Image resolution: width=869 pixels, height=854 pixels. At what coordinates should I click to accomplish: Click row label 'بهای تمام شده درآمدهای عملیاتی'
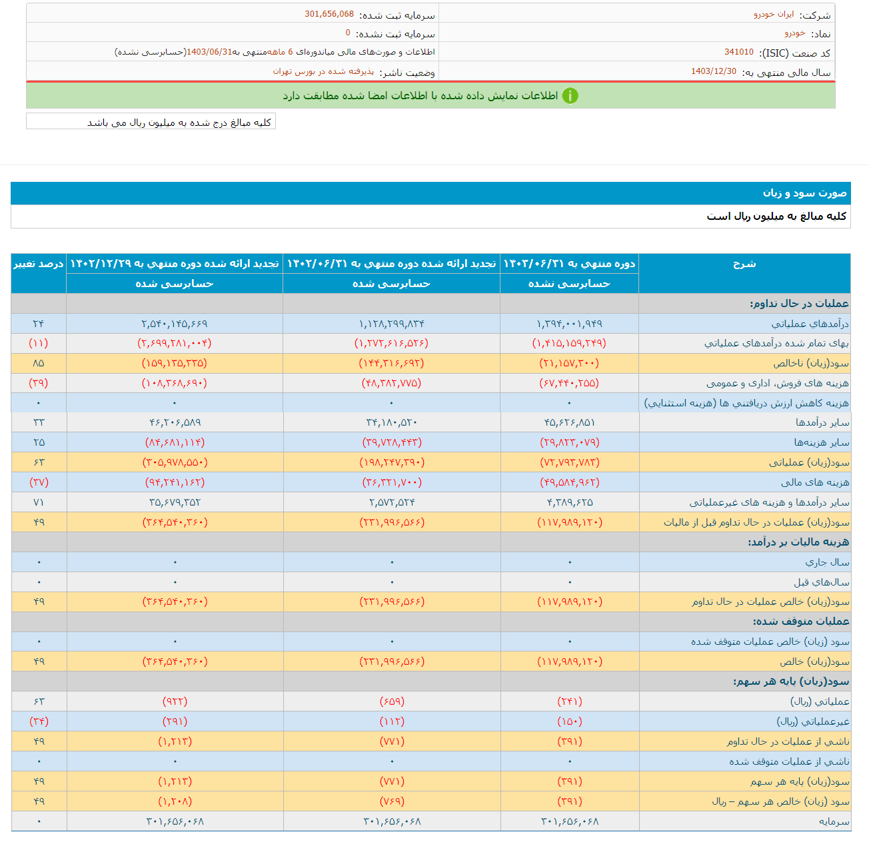point(777,343)
